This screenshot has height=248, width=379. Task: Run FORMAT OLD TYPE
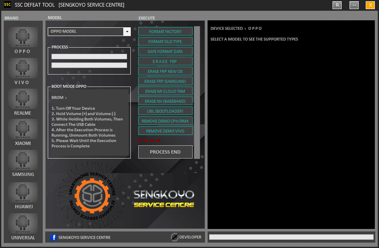165,41
